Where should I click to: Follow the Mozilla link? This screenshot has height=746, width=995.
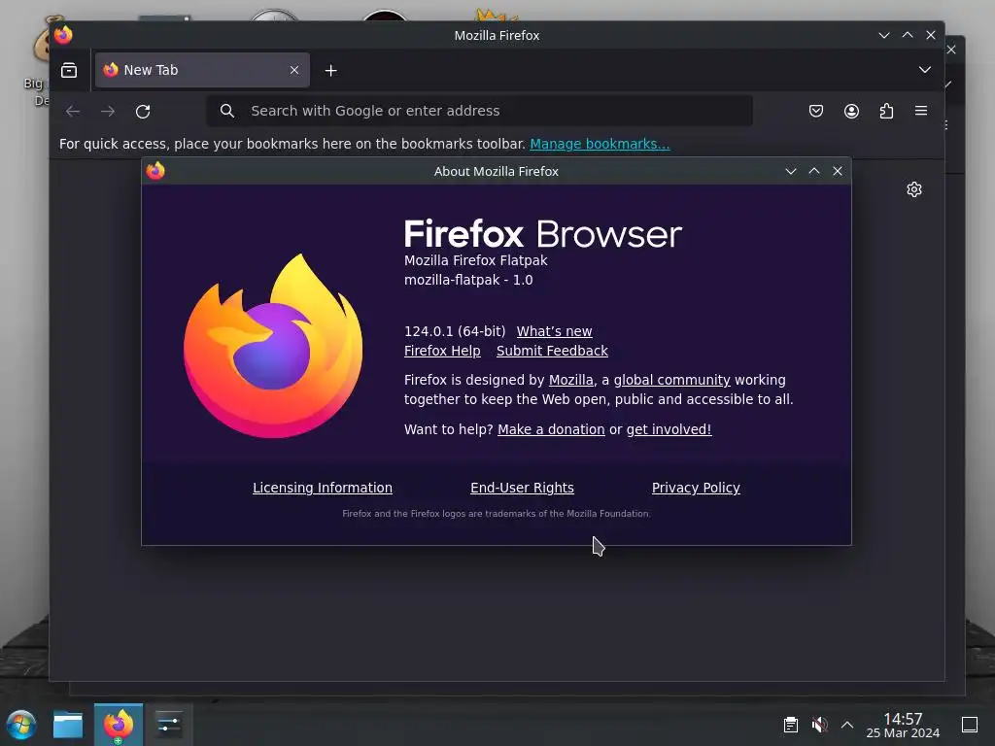571,380
